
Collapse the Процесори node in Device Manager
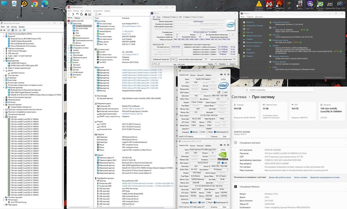pos(4,117)
